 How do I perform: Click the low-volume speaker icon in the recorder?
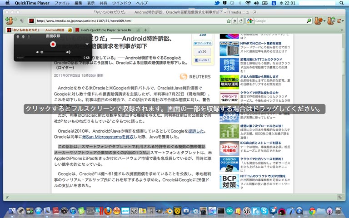pyautogui.click(x=37, y=52)
